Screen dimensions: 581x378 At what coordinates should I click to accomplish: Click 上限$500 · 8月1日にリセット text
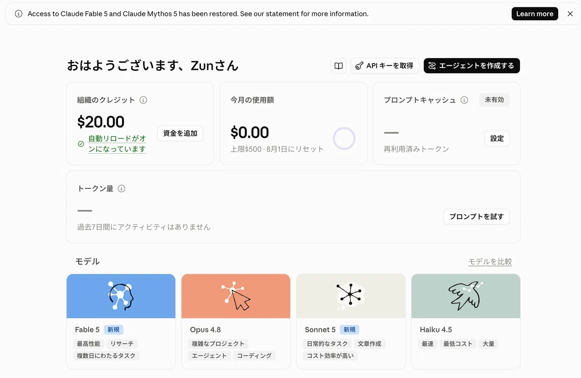(x=277, y=149)
